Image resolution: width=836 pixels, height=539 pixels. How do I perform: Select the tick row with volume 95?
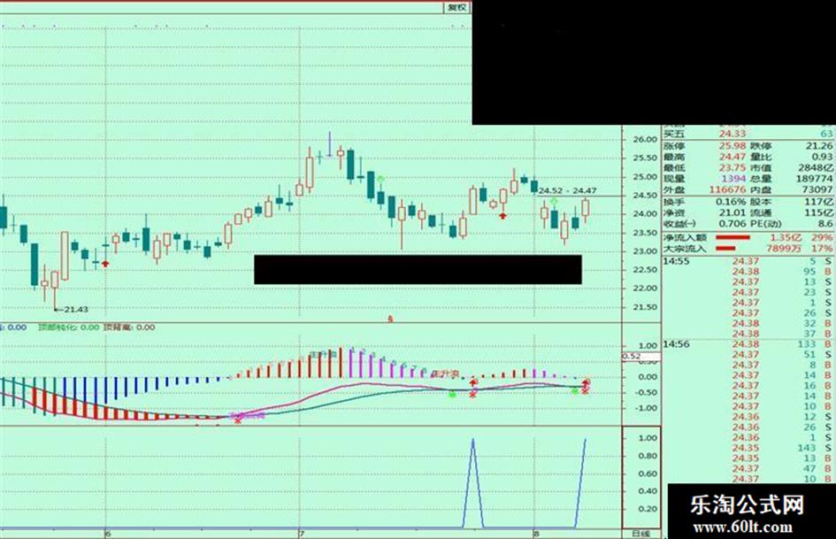click(748, 272)
